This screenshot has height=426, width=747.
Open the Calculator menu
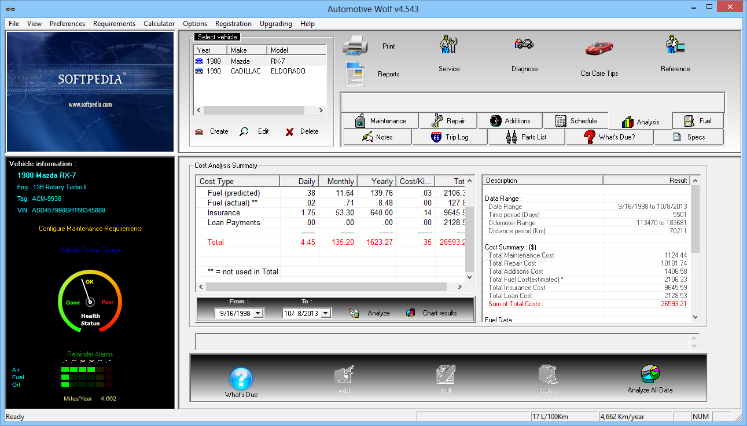coord(159,24)
